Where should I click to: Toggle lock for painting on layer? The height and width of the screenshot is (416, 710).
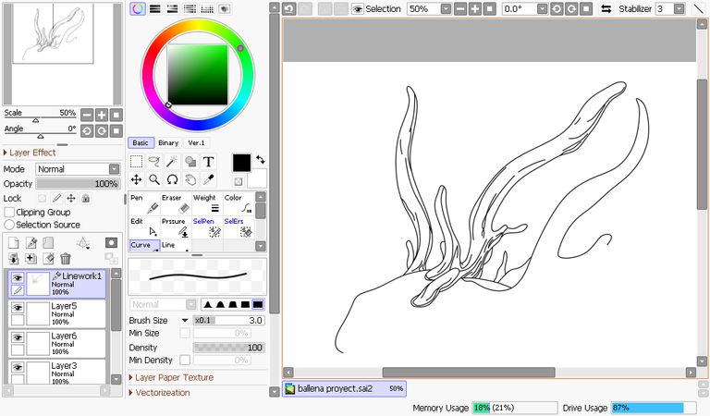click(56, 198)
